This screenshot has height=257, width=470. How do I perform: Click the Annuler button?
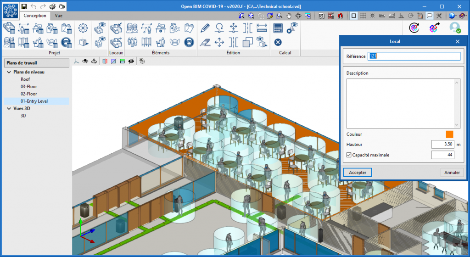point(452,173)
